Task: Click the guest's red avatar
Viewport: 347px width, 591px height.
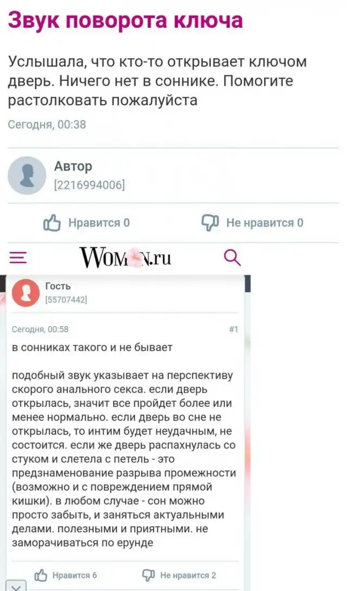Action: [x=25, y=293]
